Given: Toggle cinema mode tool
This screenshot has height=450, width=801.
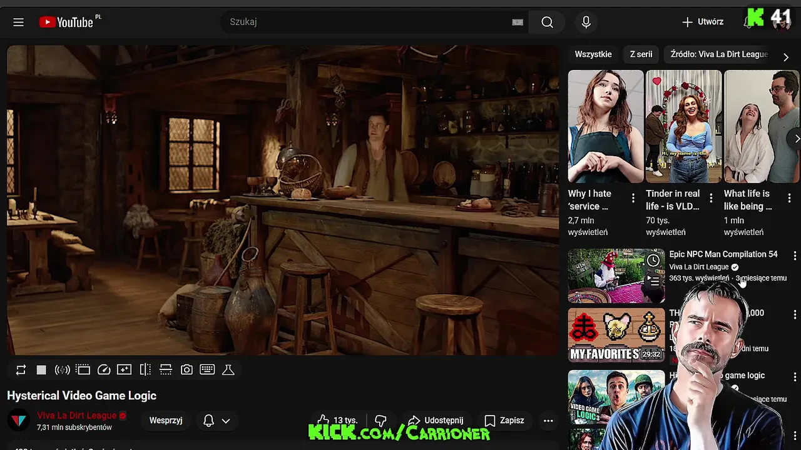Looking at the screenshot, I should point(83,370).
